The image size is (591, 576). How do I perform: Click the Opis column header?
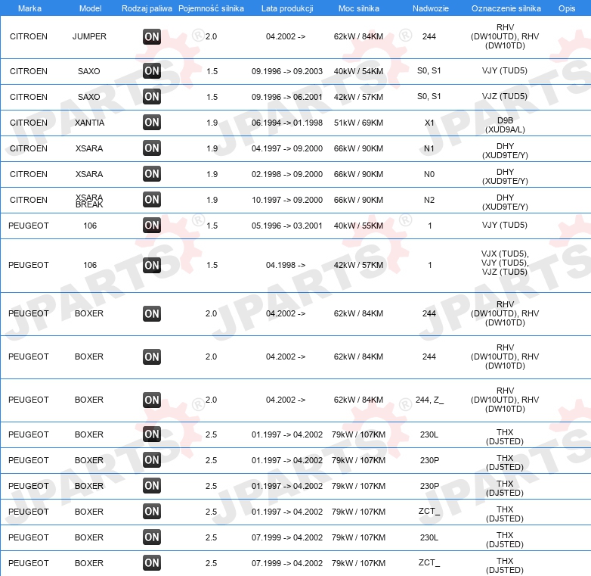tap(567, 8)
